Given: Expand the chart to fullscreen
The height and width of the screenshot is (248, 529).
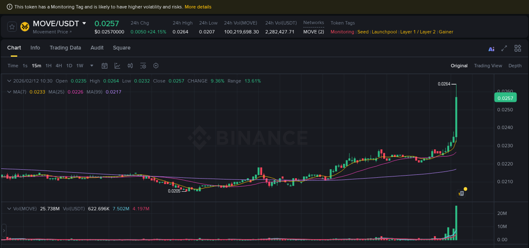Looking at the screenshot, I should tap(504, 49).
